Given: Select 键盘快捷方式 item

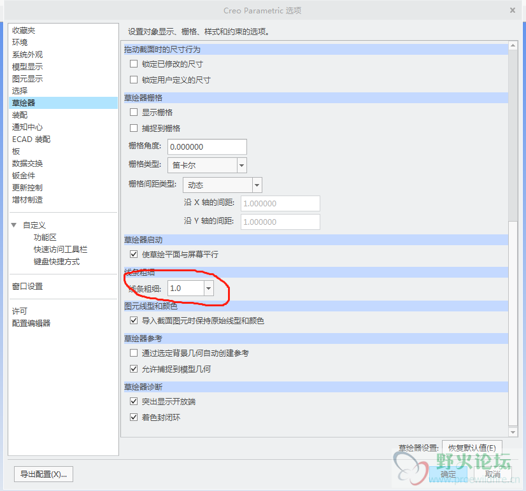Looking at the screenshot, I should (57, 261).
